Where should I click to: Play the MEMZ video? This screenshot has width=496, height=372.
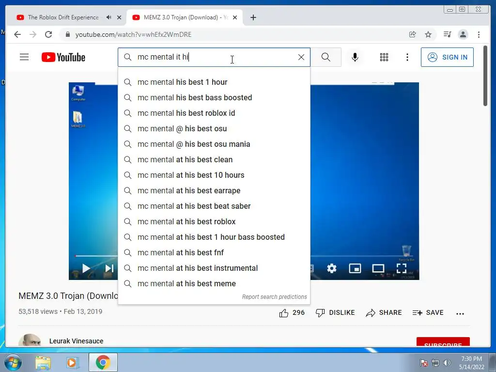coord(86,268)
